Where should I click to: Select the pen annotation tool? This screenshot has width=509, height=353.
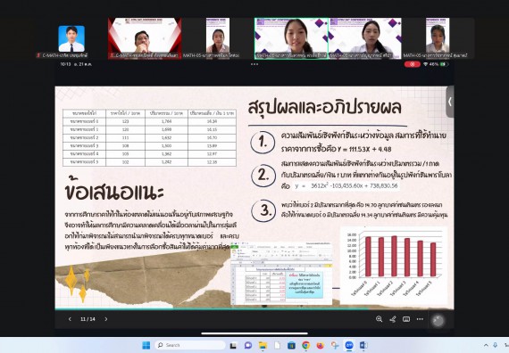click(392, 319)
